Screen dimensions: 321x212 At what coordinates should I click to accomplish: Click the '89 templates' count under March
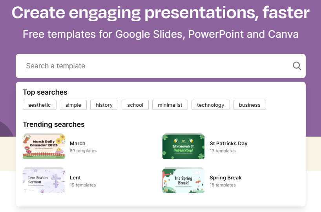pyautogui.click(x=83, y=151)
